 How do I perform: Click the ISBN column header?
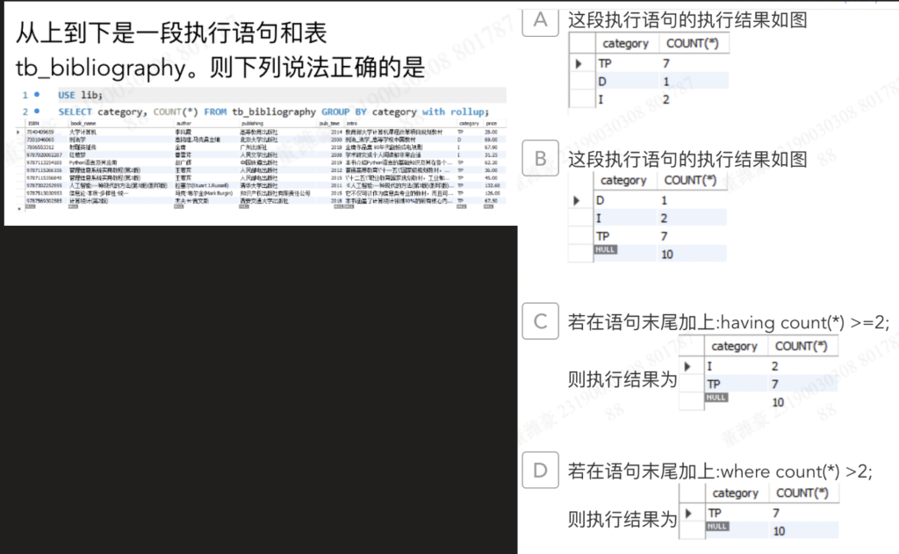click(33, 124)
